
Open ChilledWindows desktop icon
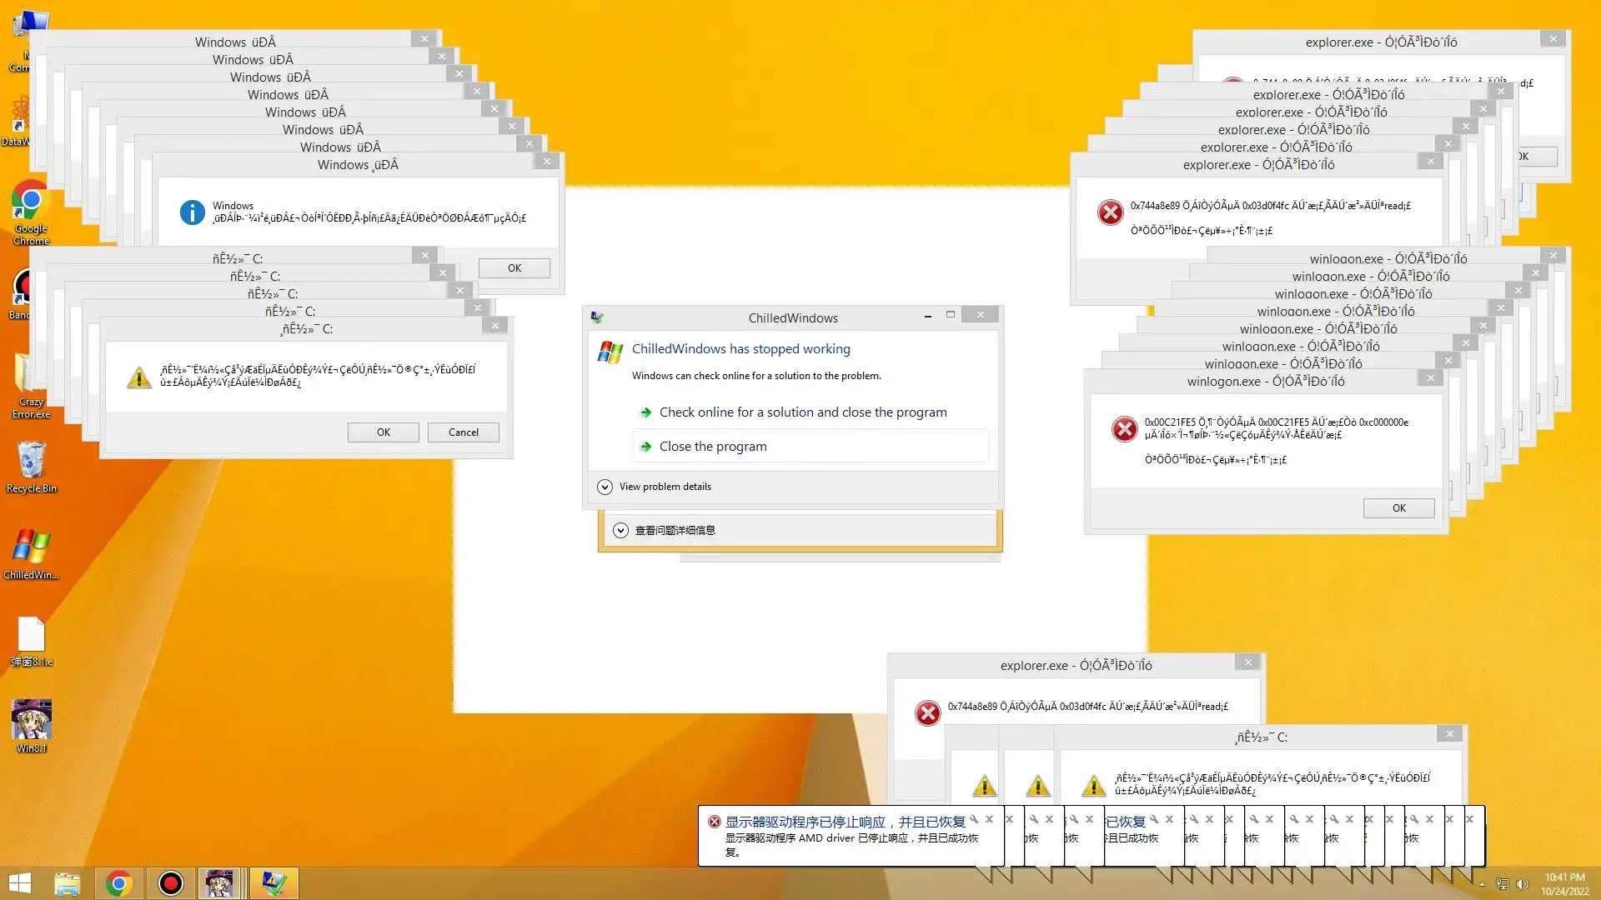[31, 547]
